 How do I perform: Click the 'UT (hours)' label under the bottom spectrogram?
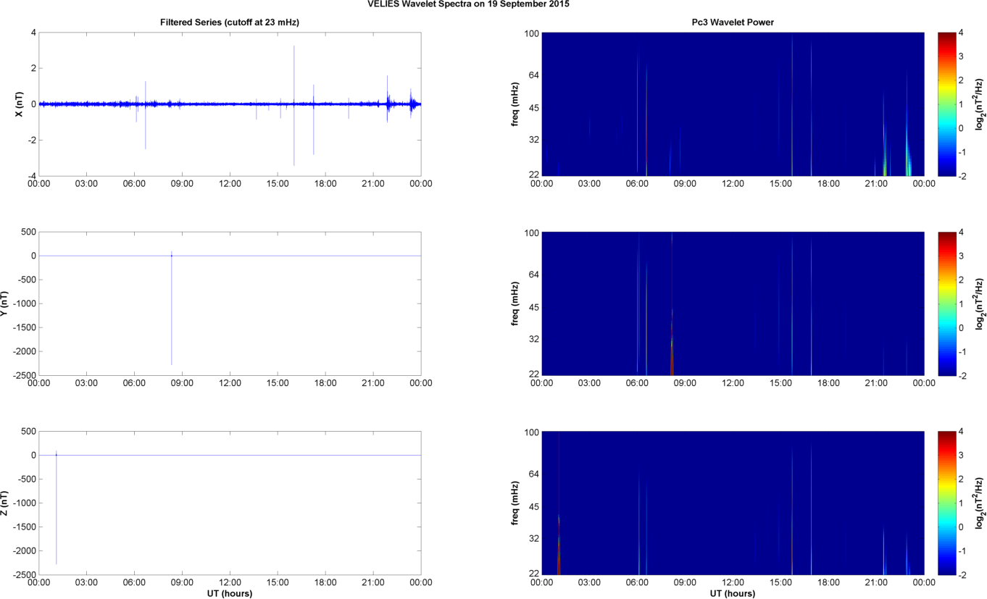tap(733, 593)
